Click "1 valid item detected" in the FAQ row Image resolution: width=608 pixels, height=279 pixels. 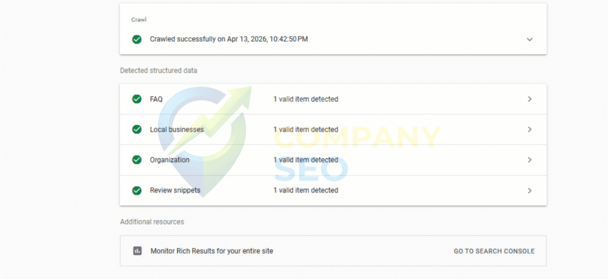pyautogui.click(x=306, y=99)
